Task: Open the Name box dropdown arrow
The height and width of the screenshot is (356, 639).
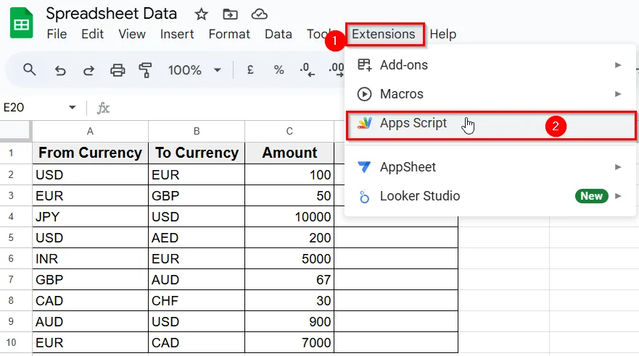Action: (72, 107)
